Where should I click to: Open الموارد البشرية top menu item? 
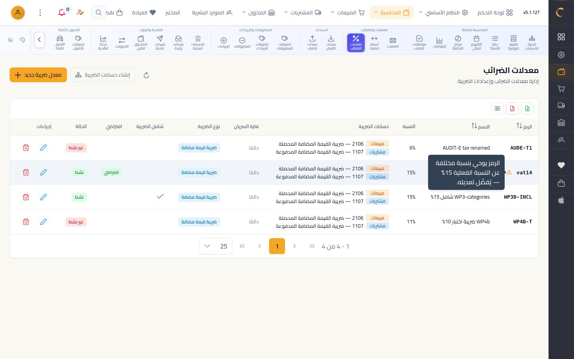pos(212,13)
